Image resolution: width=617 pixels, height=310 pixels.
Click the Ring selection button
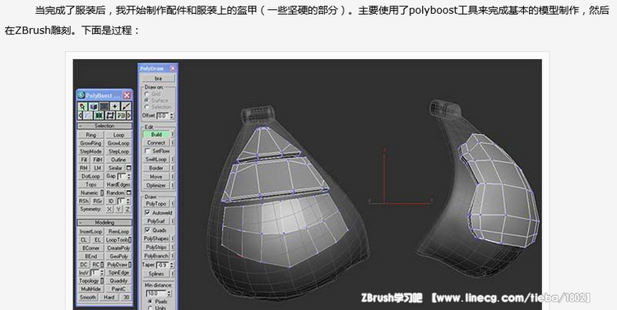(90, 135)
